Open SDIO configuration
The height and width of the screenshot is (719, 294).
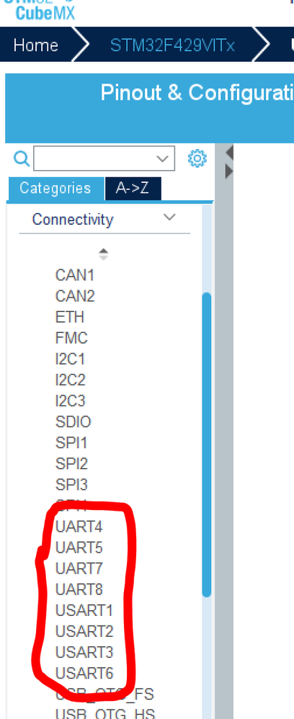(x=73, y=422)
